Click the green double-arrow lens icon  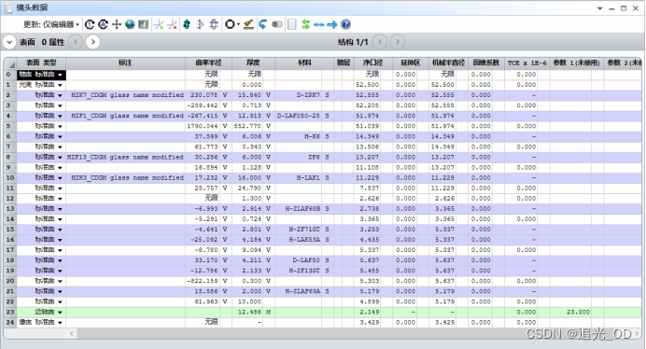coord(187,24)
